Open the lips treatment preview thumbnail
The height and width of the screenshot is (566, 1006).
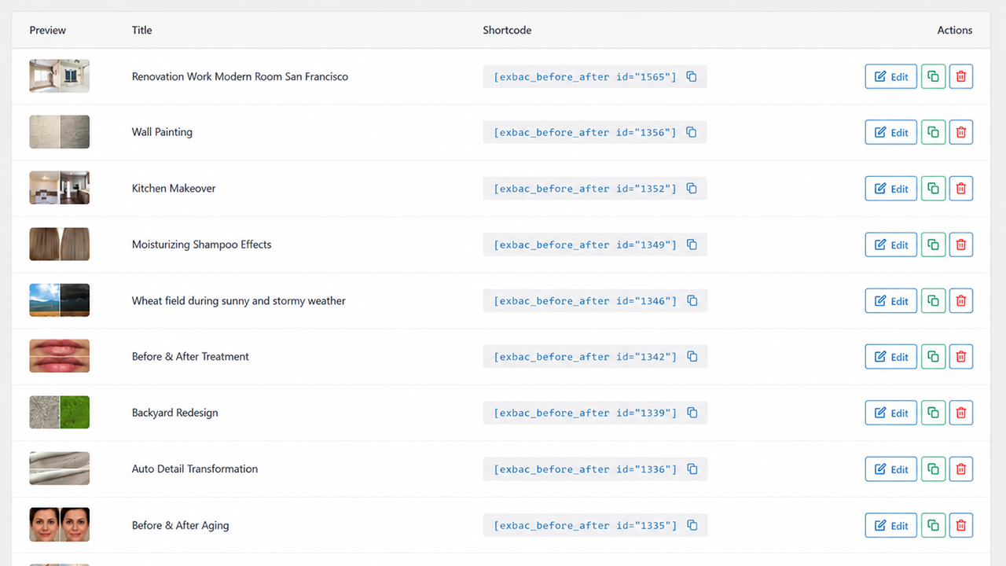pos(60,357)
